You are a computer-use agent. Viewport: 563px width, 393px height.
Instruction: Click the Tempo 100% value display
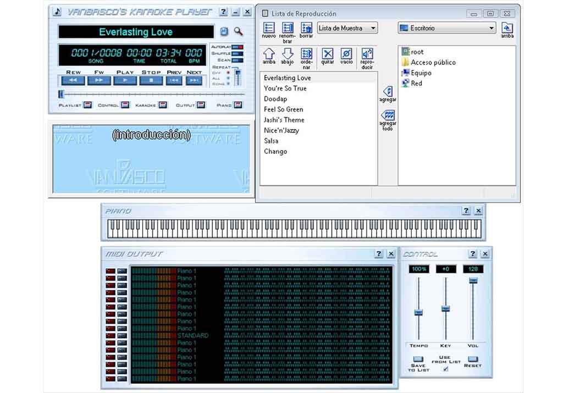click(x=418, y=269)
